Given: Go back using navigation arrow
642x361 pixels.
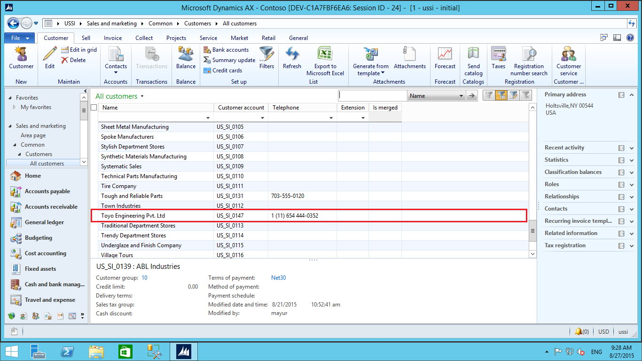Looking at the screenshot, I should (x=13, y=23).
